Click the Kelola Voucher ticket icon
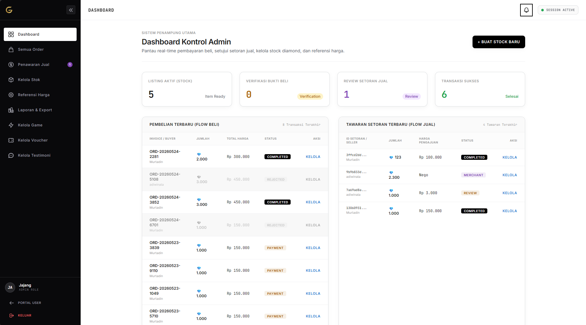The image size is (586, 325). pos(11,140)
